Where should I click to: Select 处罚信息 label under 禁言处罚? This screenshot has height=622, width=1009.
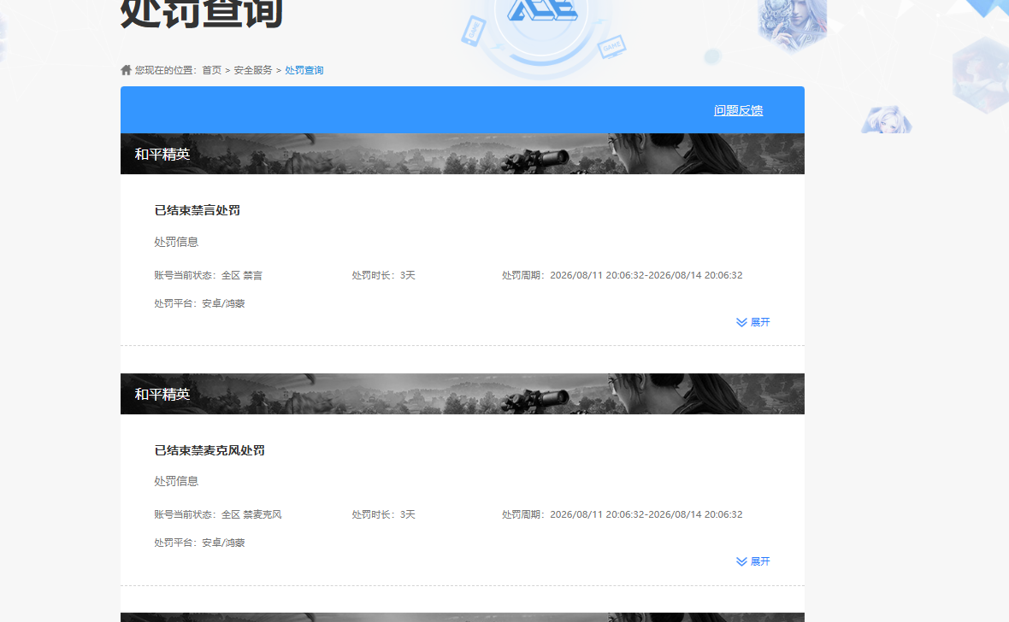click(x=176, y=242)
